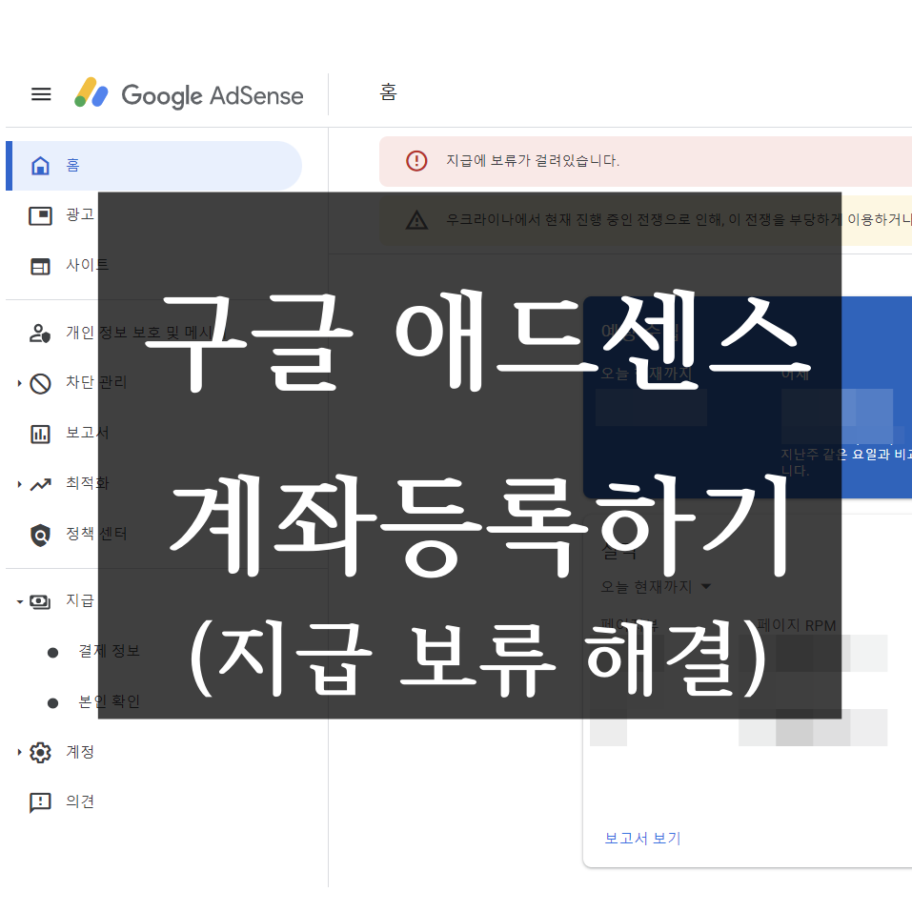Open the 보고서 reports chart icon
This screenshot has height=912, width=912.
coord(40,434)
